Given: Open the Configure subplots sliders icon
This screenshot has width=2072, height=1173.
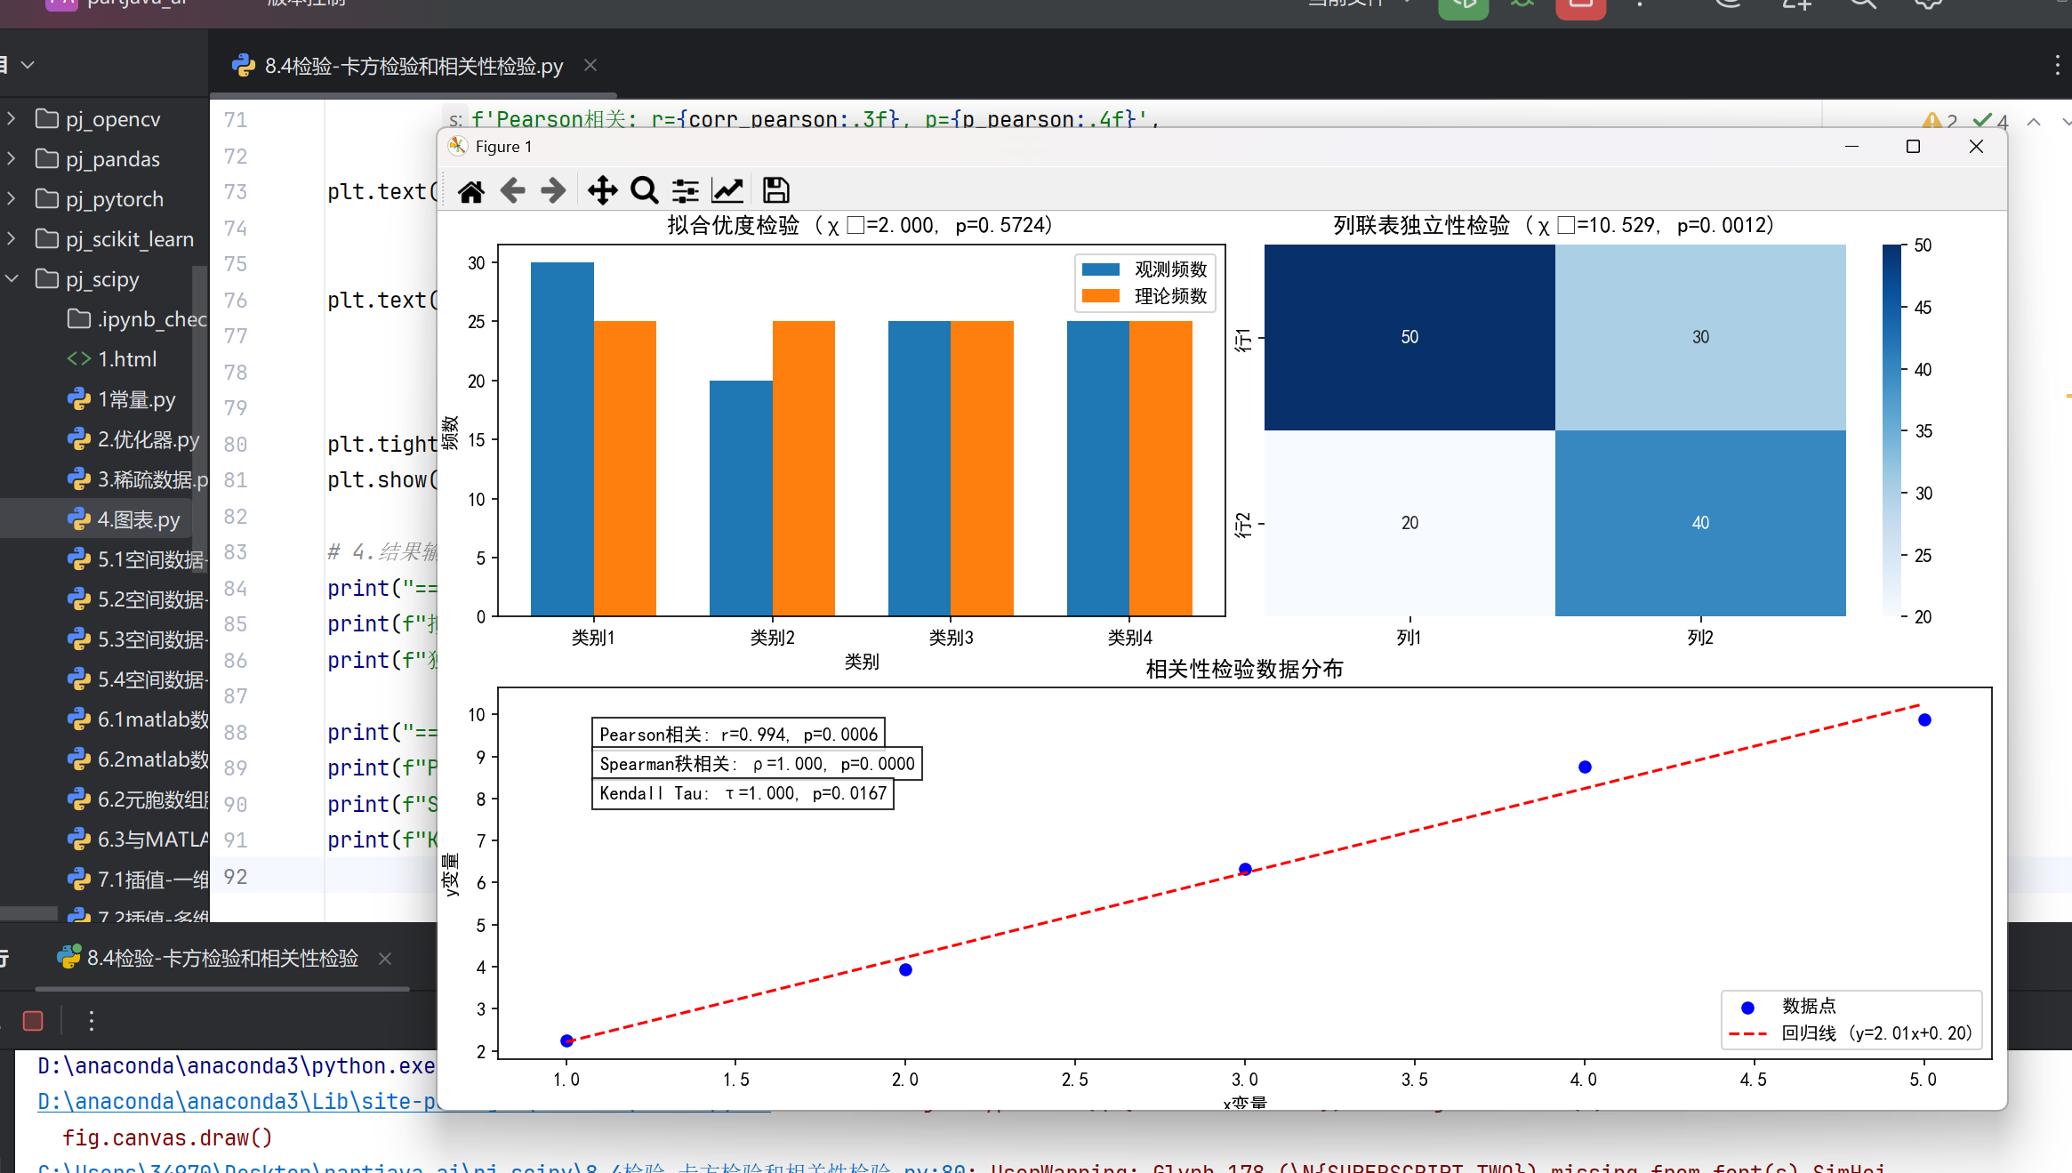Looking at the screenshot, I should coord(685,190).
